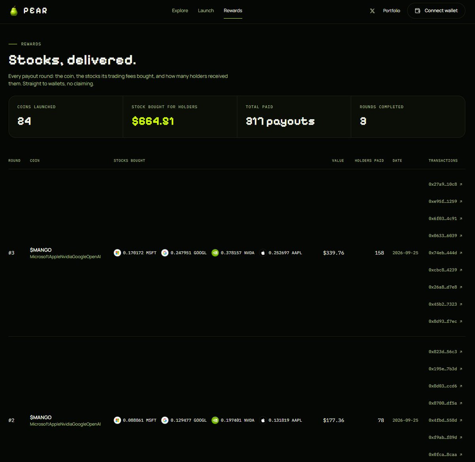Click the $339.76 value cell
Image resolution: width=475 pixels, height=462 pixels.
334,253
